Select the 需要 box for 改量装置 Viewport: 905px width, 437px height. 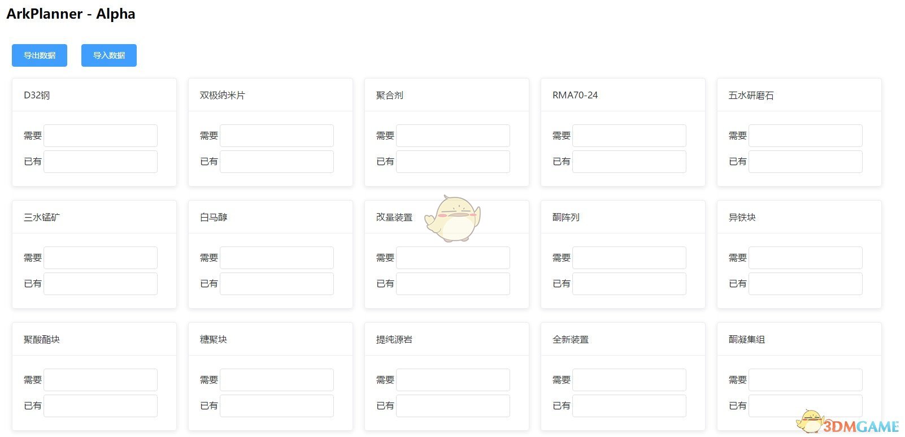pos(453,258)
